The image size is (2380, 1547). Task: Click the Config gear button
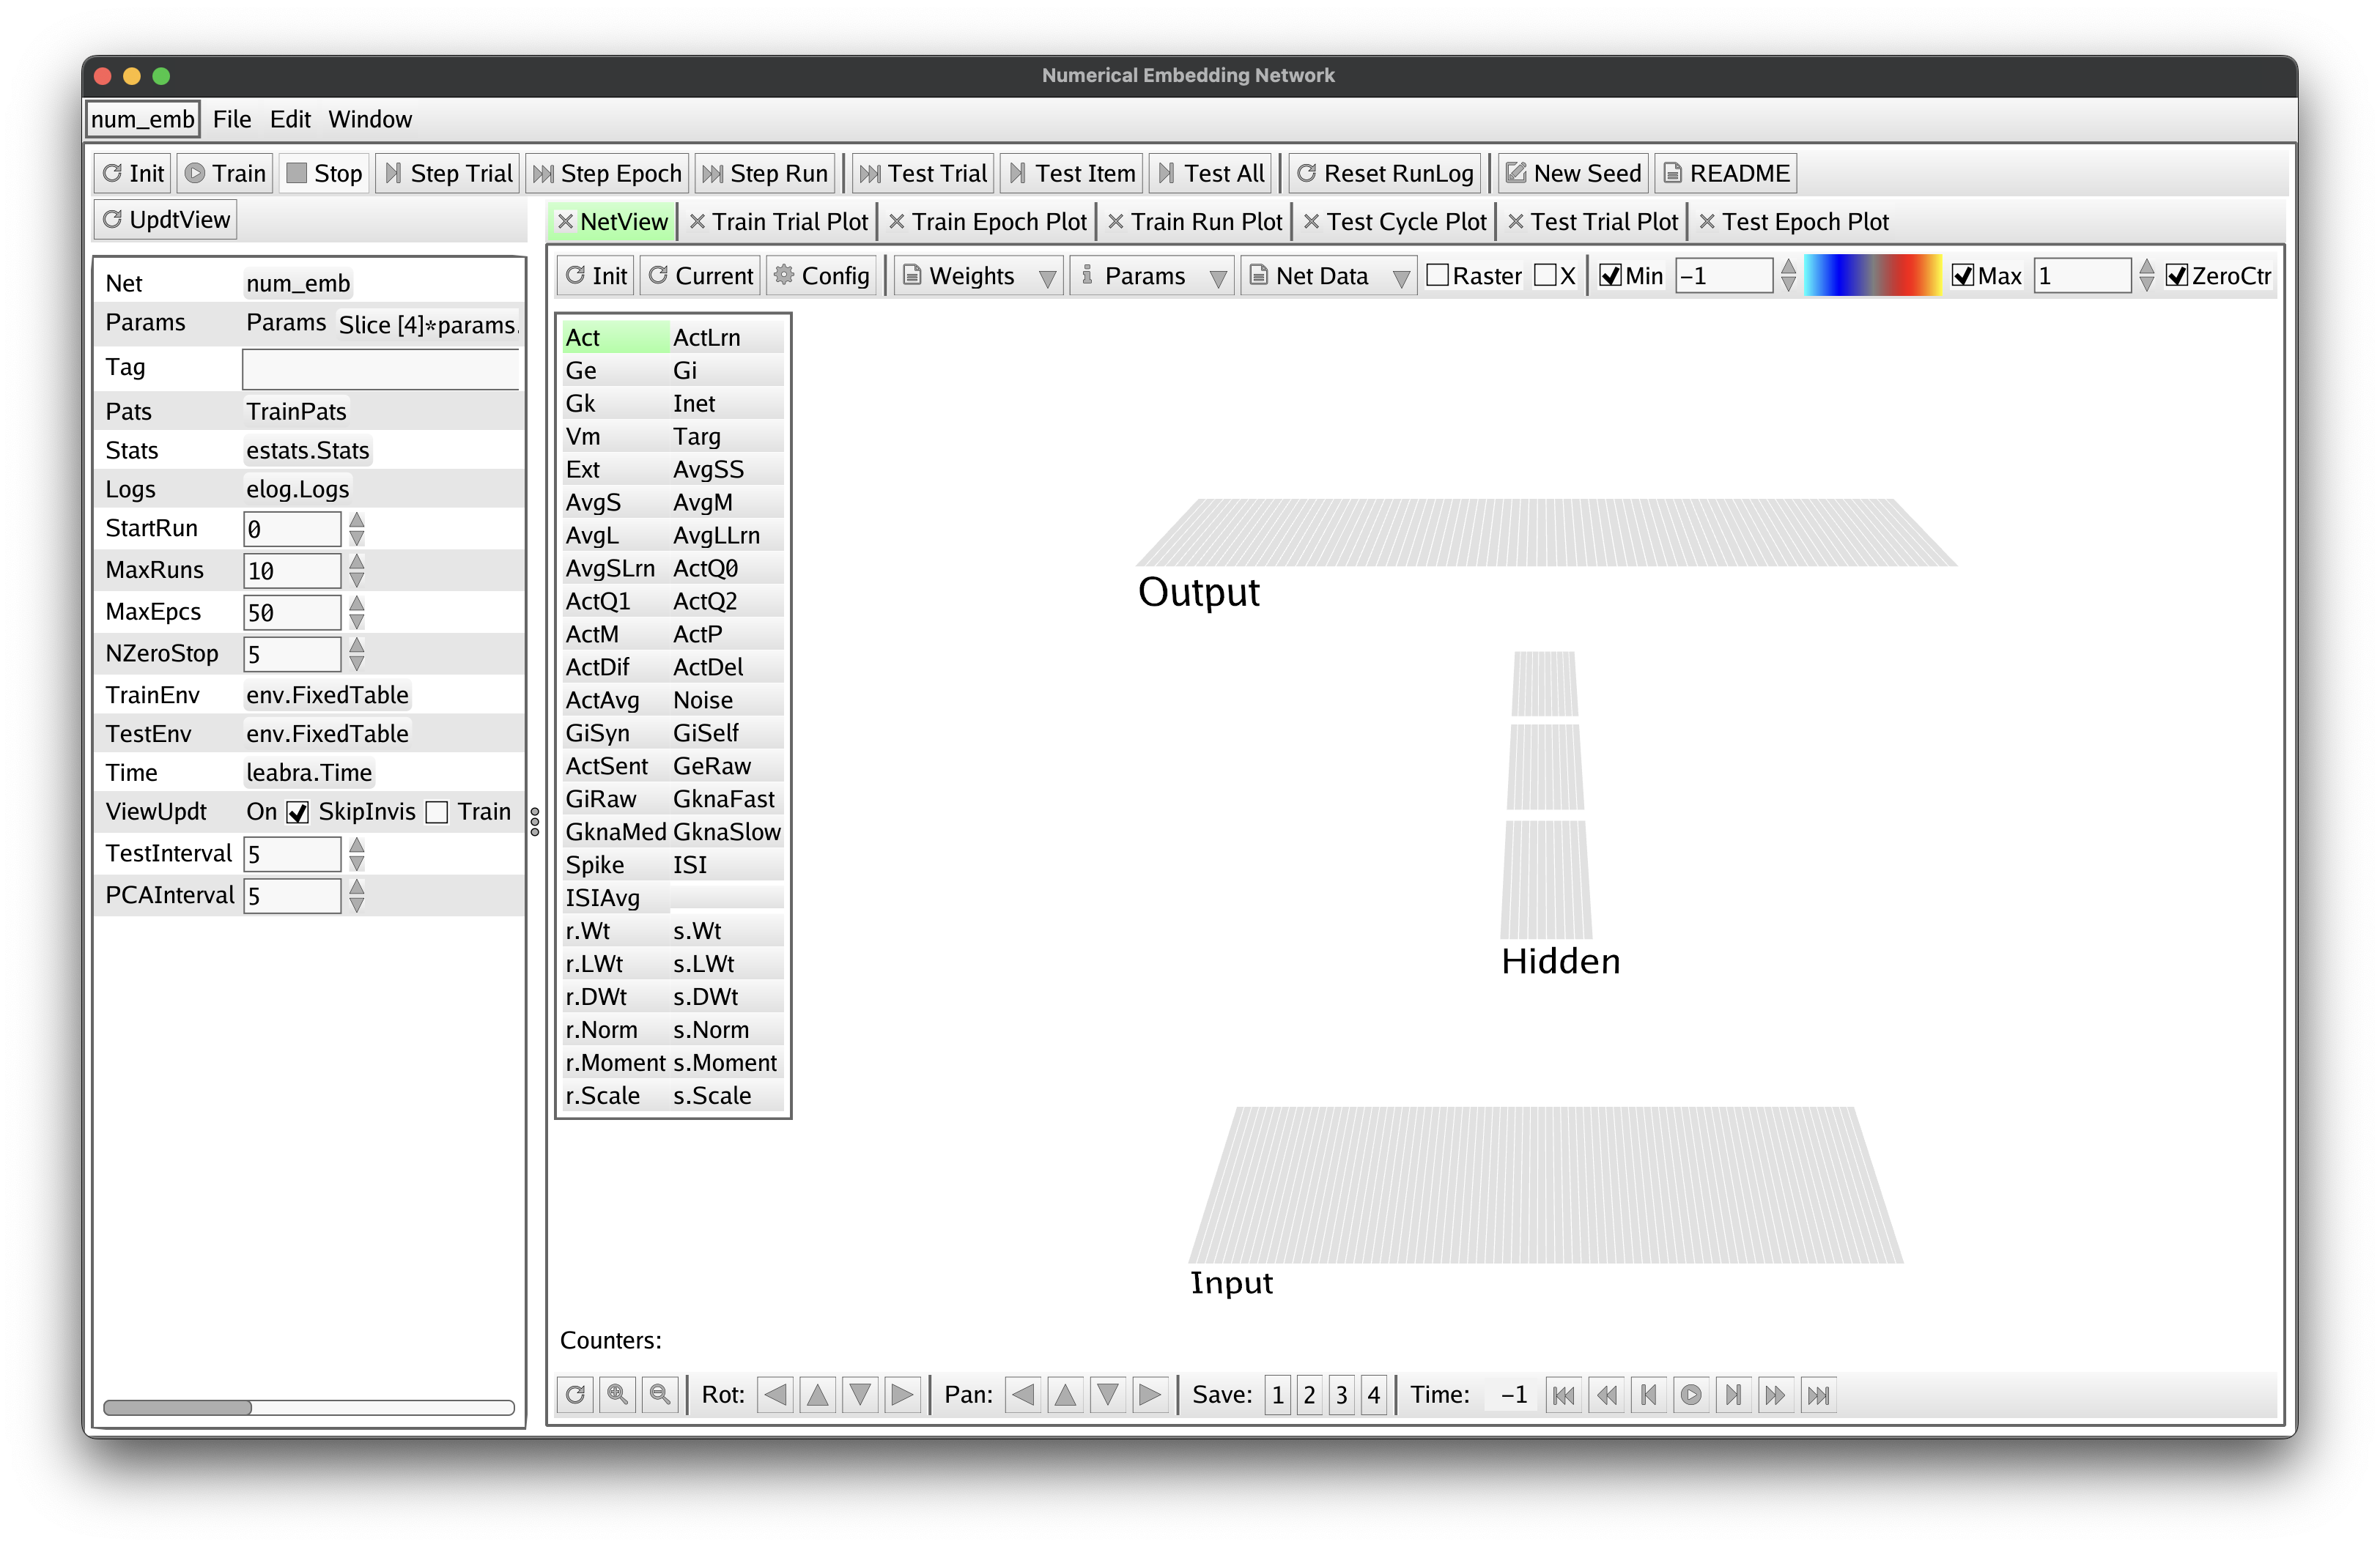[822, 276]
